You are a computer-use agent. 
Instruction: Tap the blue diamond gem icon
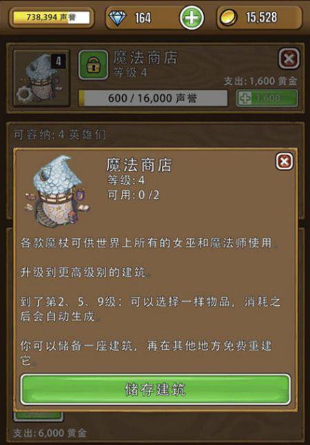[x=117, y=18]
